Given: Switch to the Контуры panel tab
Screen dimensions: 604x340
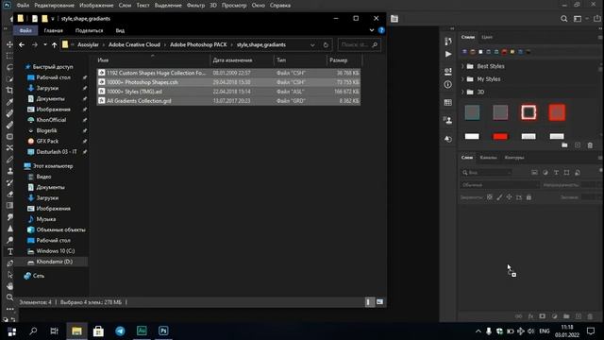Looking at the screenshot, I should [514, 158].
